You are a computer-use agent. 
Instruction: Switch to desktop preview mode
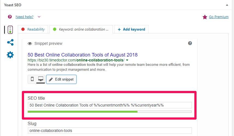(x=40, y=79)
